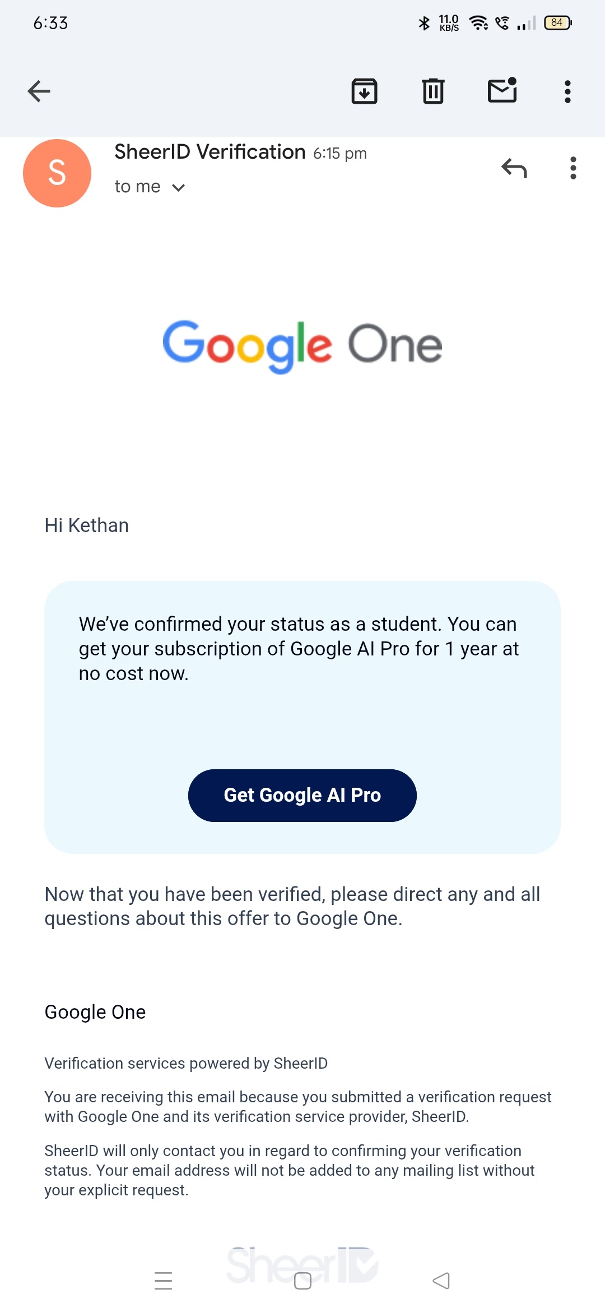Open the top toolbar overflow menu

(x=567, y=91)
